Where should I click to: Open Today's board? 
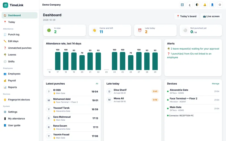click(x=186, y=16)
